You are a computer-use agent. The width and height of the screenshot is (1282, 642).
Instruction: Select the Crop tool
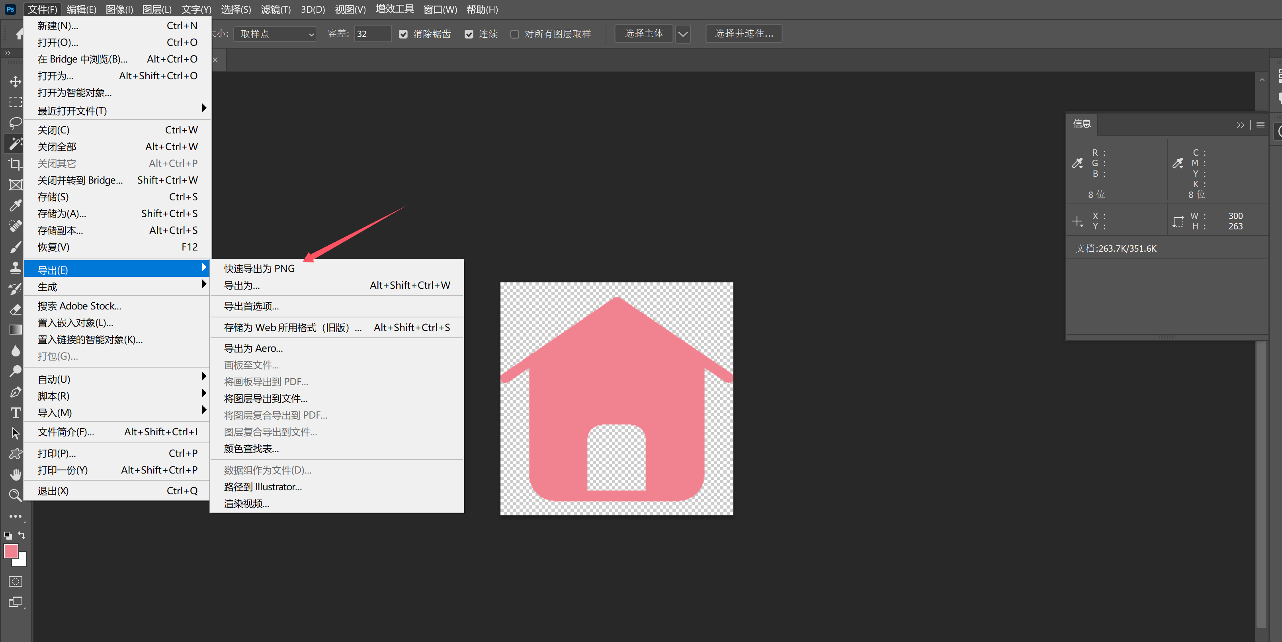pos(16,164)
